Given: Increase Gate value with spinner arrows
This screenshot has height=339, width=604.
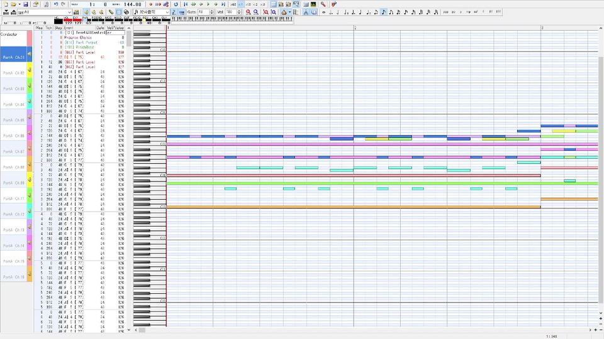Looking at the screenshot, I should [212, 13].
